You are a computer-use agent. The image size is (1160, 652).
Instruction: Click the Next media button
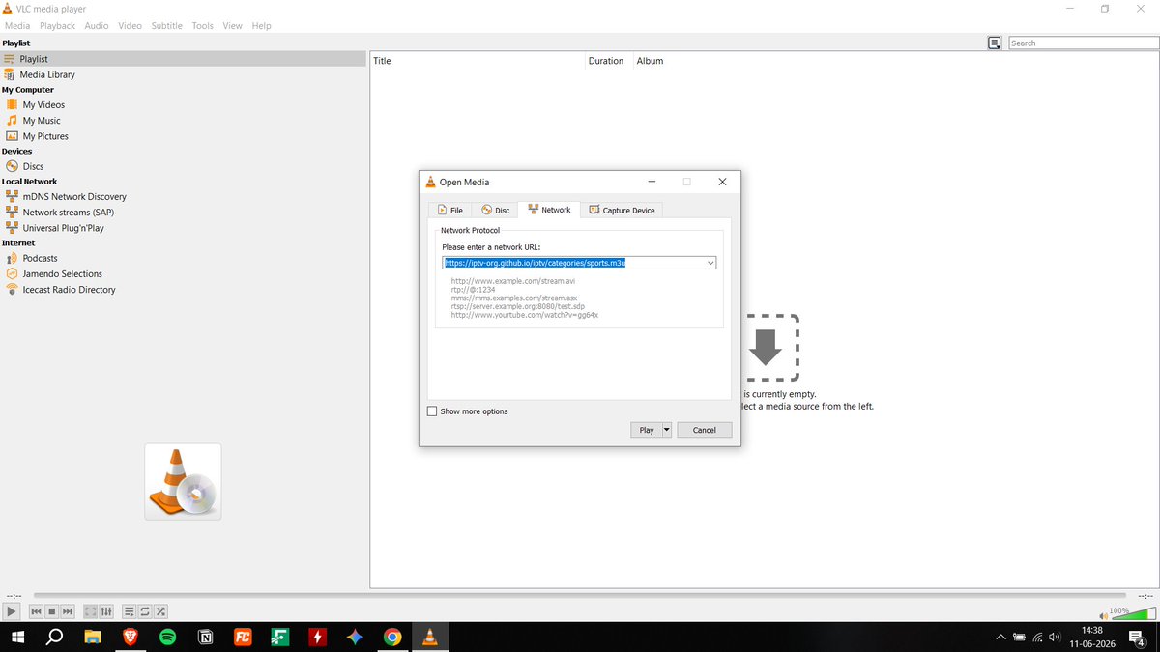click(68, 611)
